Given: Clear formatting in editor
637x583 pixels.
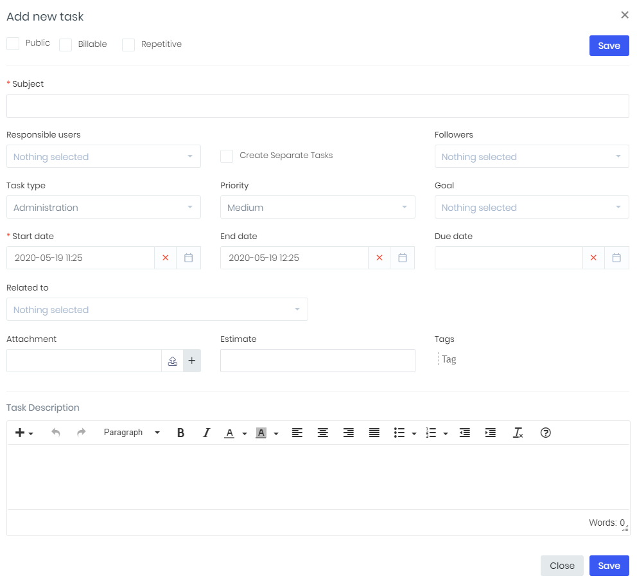Looking at the screenshot, I should [518, 433].
